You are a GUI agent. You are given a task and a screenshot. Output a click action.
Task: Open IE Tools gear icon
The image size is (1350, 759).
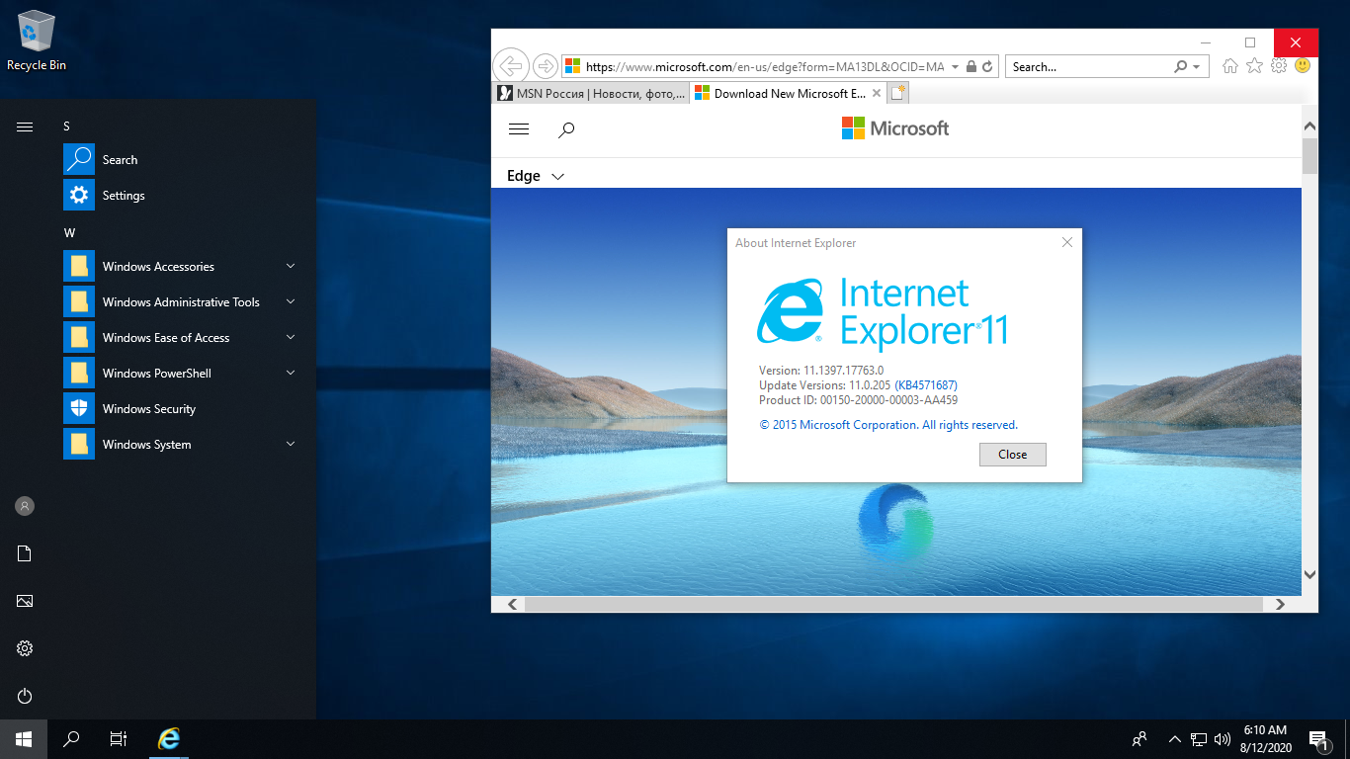click(1279, 66)
